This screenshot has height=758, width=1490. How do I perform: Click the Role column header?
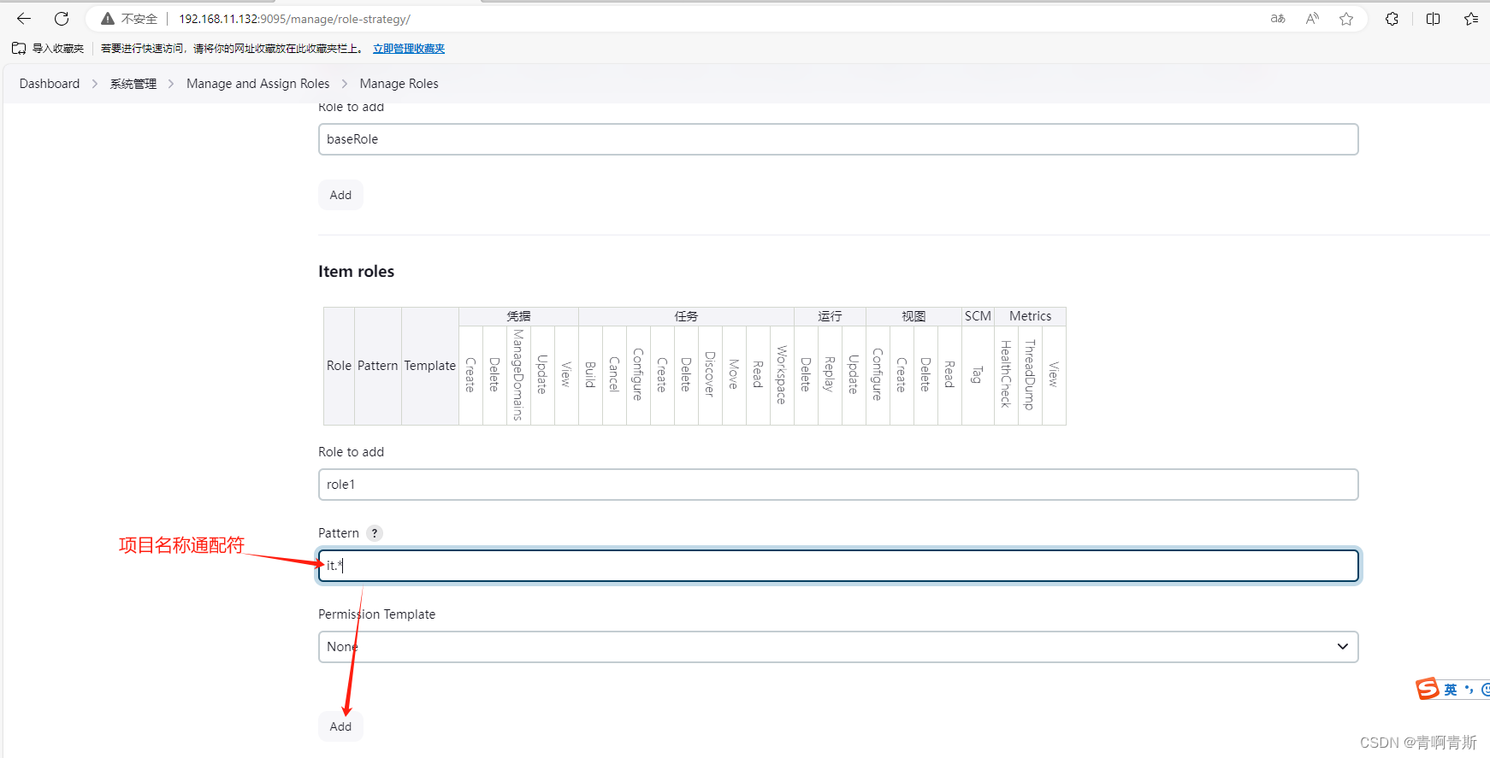point(339,366)
